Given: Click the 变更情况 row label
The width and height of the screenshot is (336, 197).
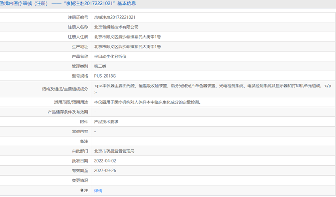Looking at the screenshot, I should click(80, 180).
